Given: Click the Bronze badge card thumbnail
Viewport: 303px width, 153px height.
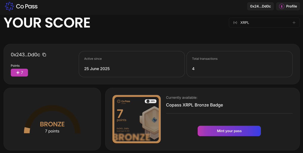Looking at the screenshot, I should point(137,119).
